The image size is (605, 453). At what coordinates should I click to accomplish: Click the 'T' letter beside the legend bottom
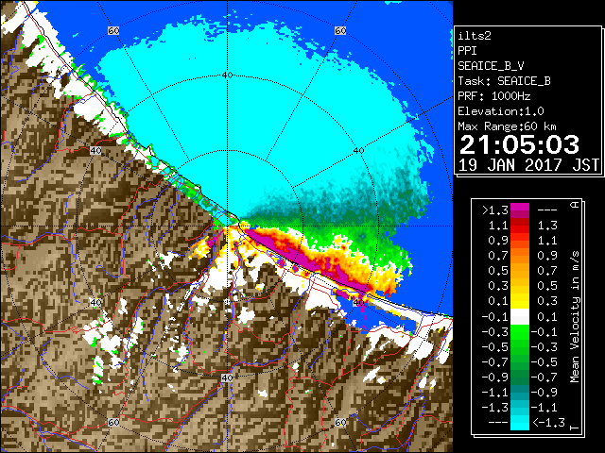575,428
